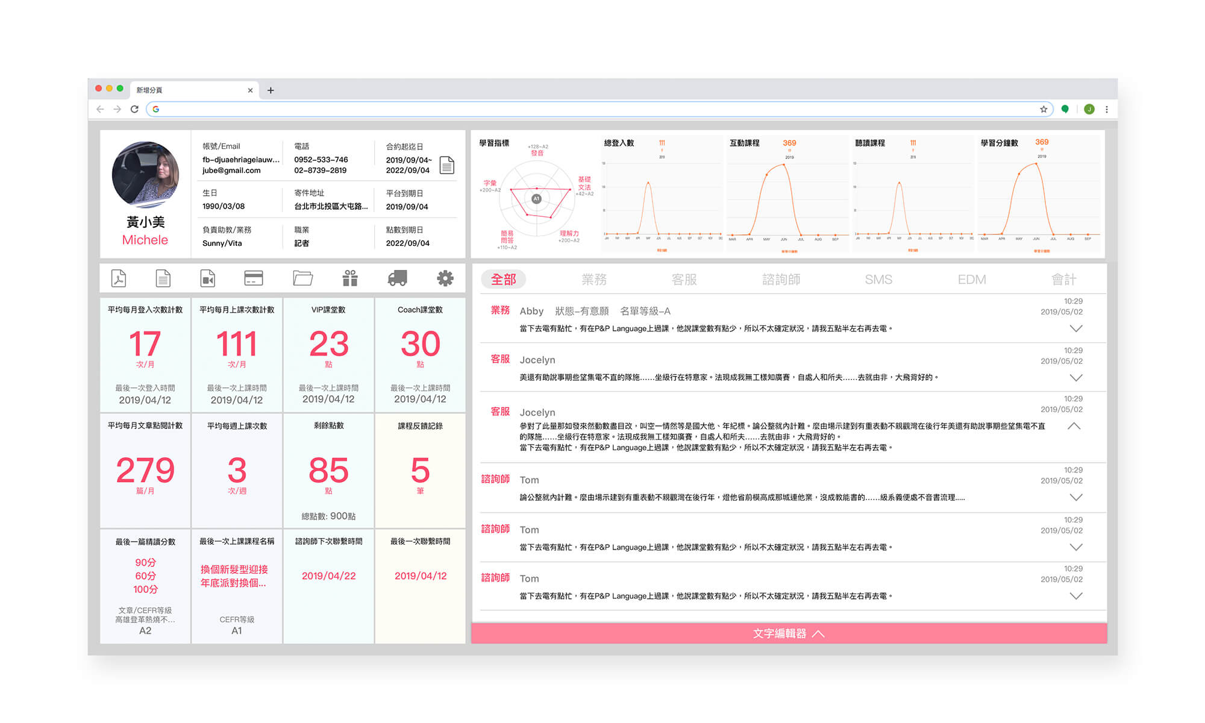Switch to the SMS tab
This screenshot has width=1205, height=723.
coord(878,280)
